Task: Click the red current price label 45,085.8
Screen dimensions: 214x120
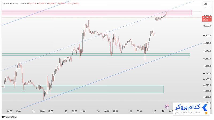Action: point(207,19)
